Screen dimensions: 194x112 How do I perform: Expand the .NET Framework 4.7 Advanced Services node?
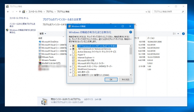pos(71,49)
